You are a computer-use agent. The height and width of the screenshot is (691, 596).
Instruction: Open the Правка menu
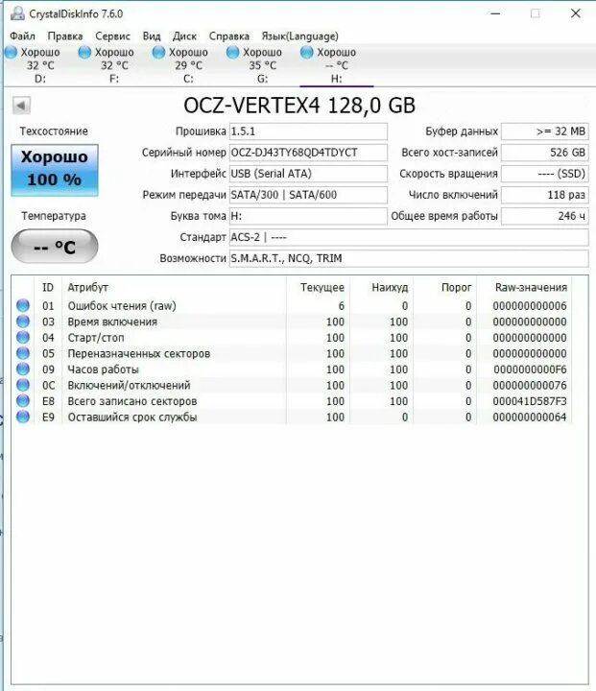point(65,36)
